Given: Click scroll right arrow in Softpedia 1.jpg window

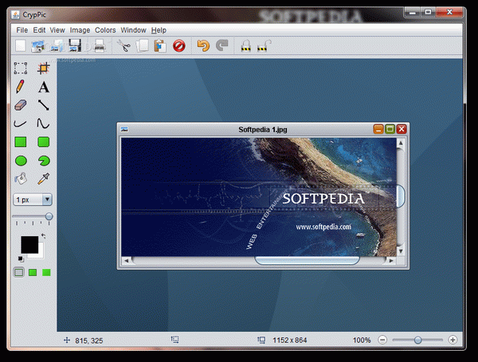Looking at the screenshot, I should [391, 260].
